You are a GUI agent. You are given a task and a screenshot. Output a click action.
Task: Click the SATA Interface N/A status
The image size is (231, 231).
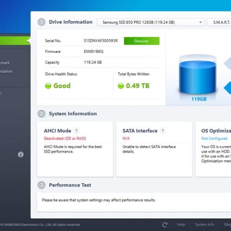[x=126, y=139]
